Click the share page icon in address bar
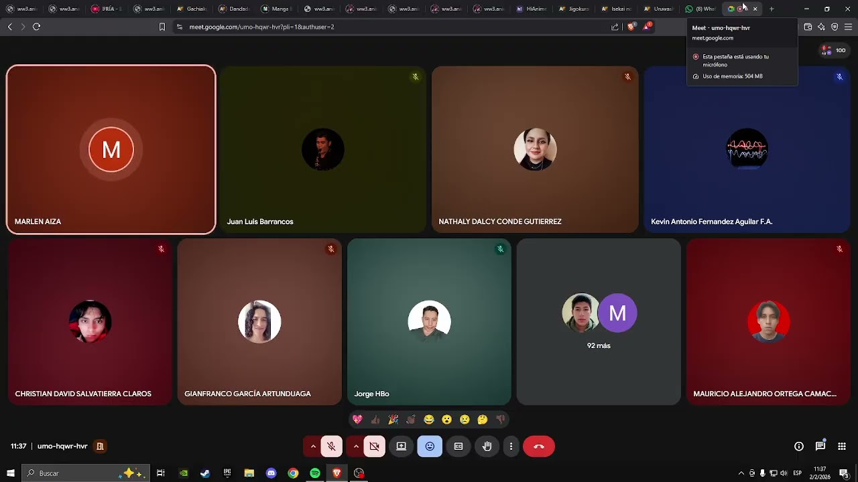This screenshot has height=482, width=858. click(x=615, y=27)
